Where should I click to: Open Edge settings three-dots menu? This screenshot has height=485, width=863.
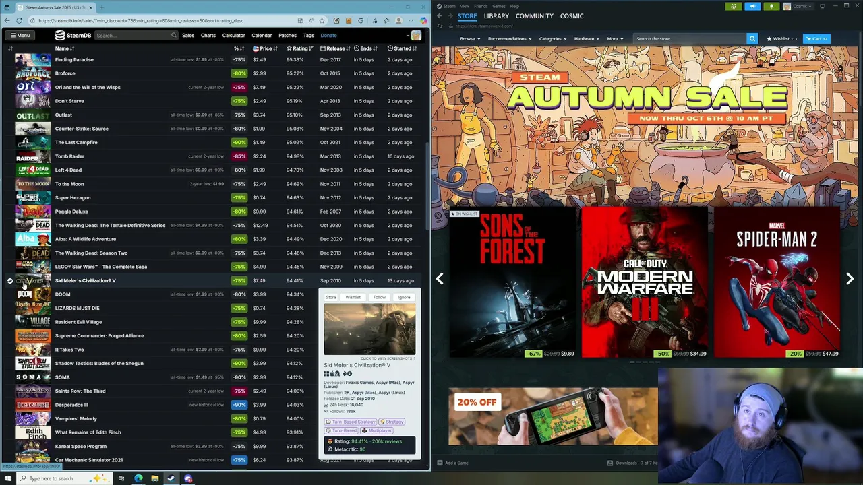(410, 20)
